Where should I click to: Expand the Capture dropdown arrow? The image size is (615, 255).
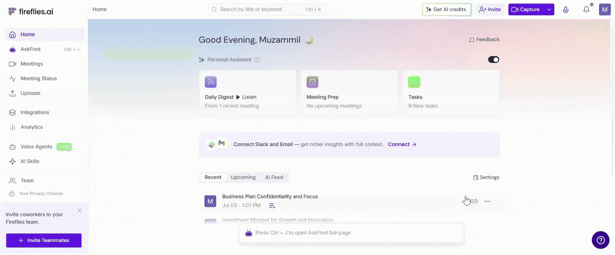click(x=549, y=10)
